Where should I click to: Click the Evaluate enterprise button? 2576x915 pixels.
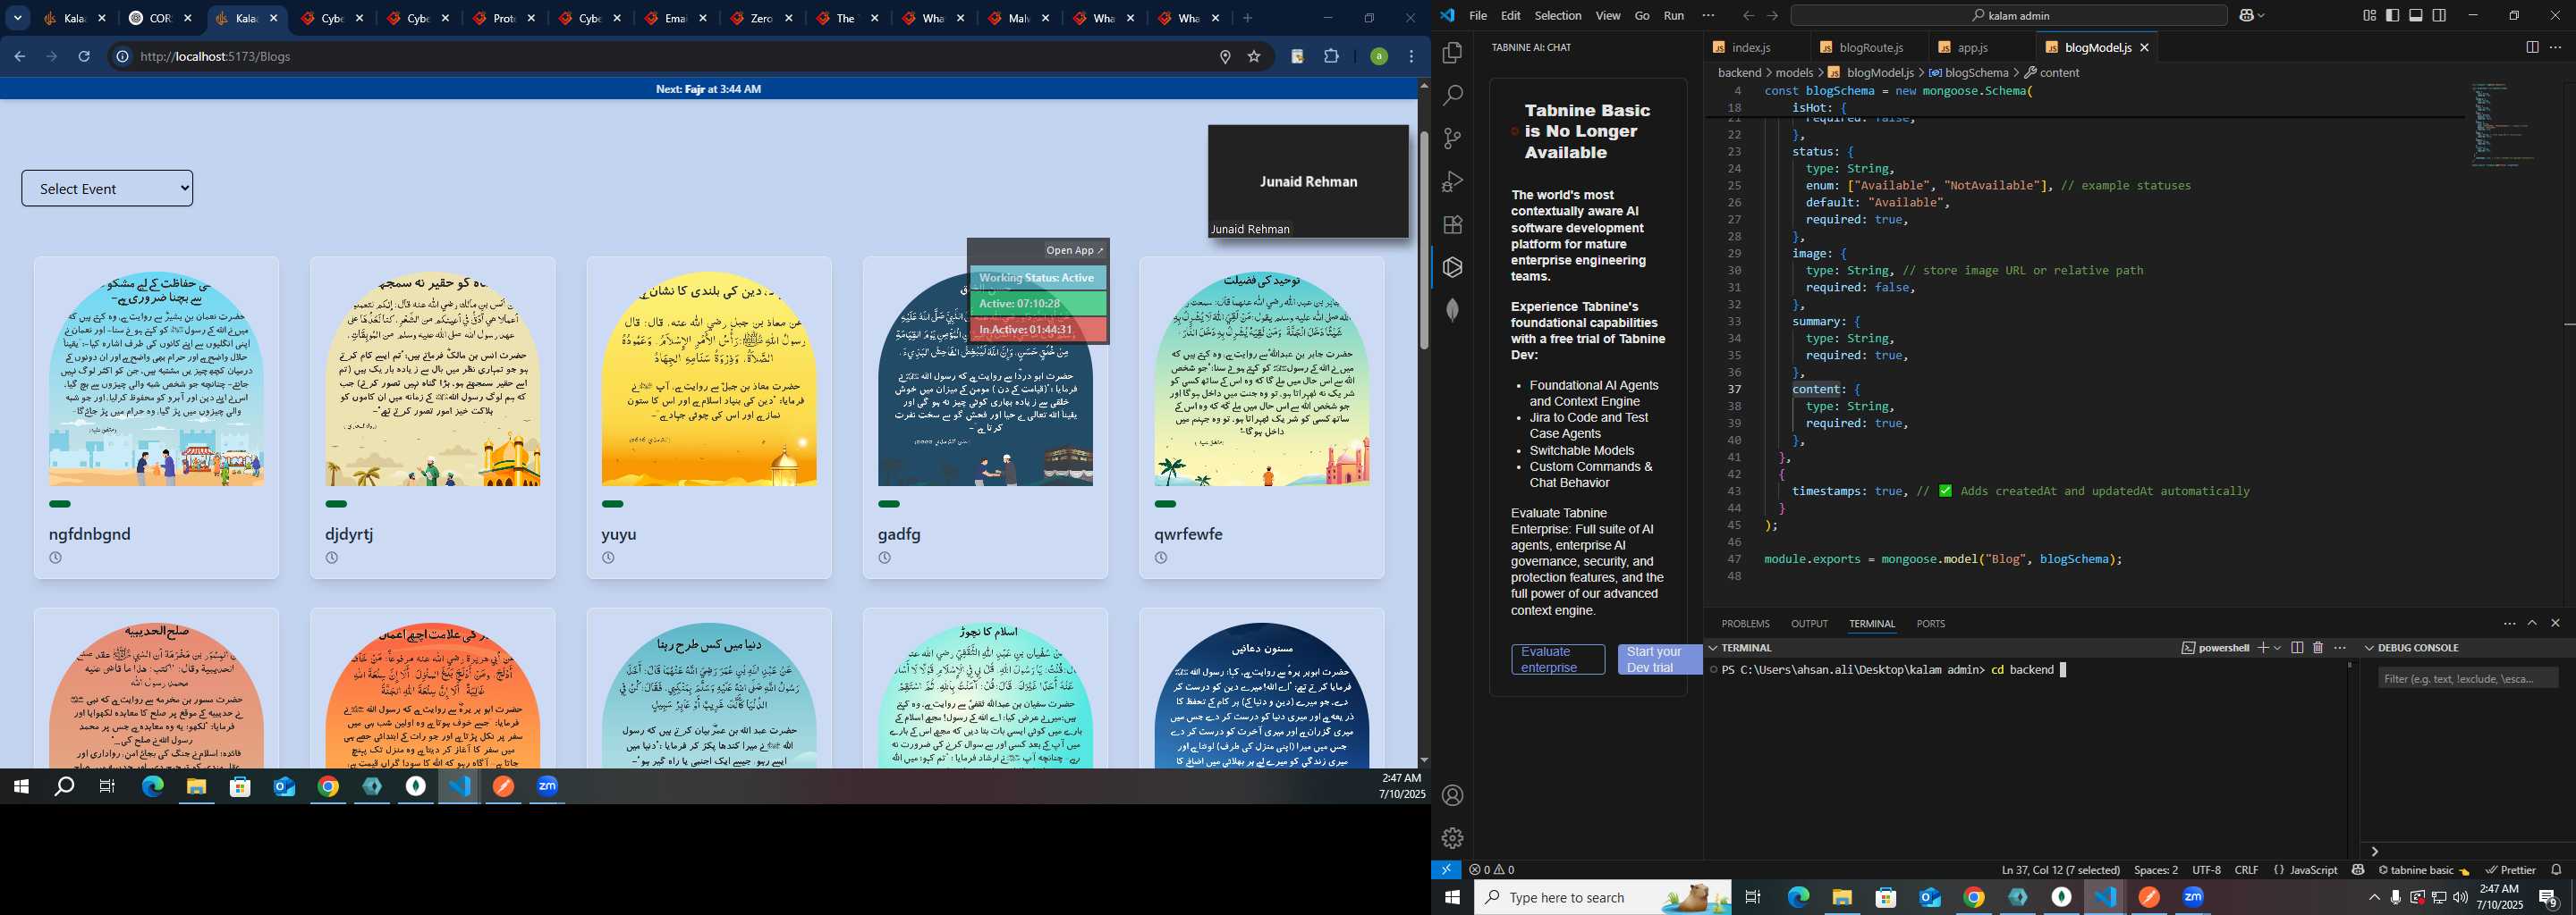tap(1558, 659)
